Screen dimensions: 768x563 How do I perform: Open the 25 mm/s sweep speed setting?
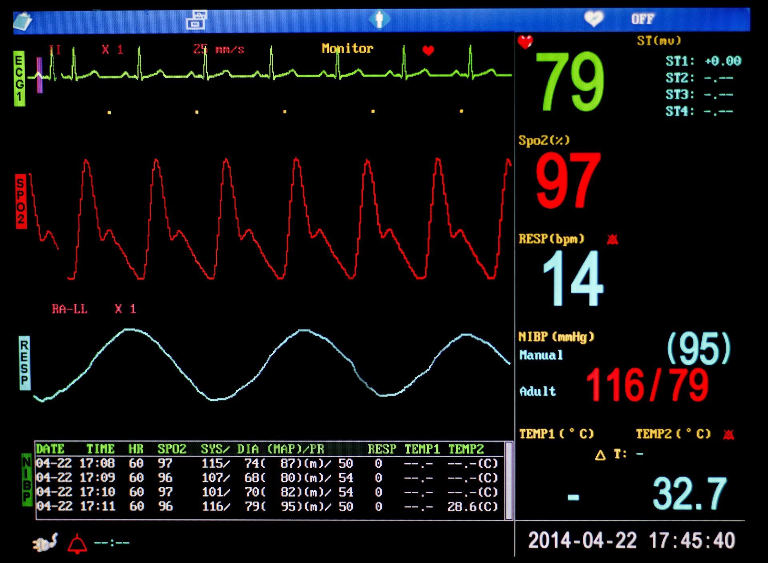218,49
